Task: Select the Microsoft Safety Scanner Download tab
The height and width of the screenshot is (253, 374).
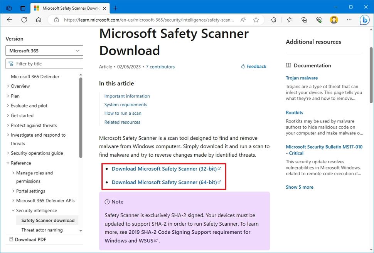Action: [x=69, y=8]
